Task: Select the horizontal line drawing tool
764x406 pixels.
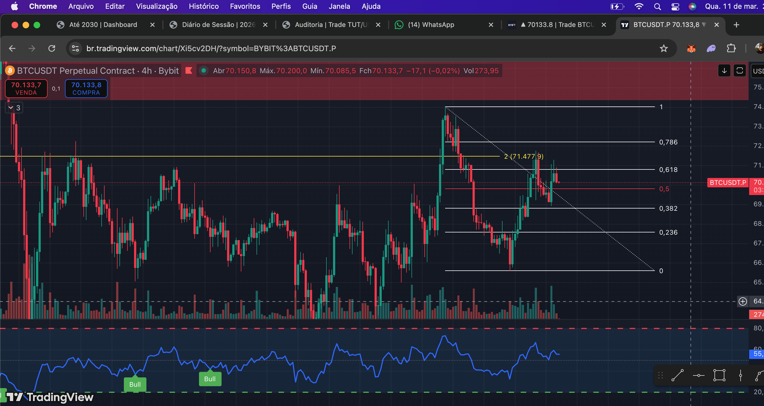Action: tap(698, 375)
